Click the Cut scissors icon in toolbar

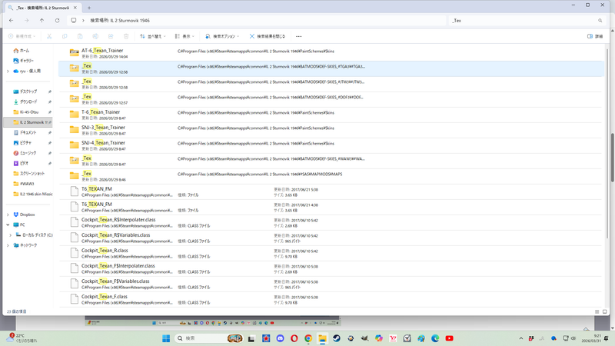(x=49, y=36)
